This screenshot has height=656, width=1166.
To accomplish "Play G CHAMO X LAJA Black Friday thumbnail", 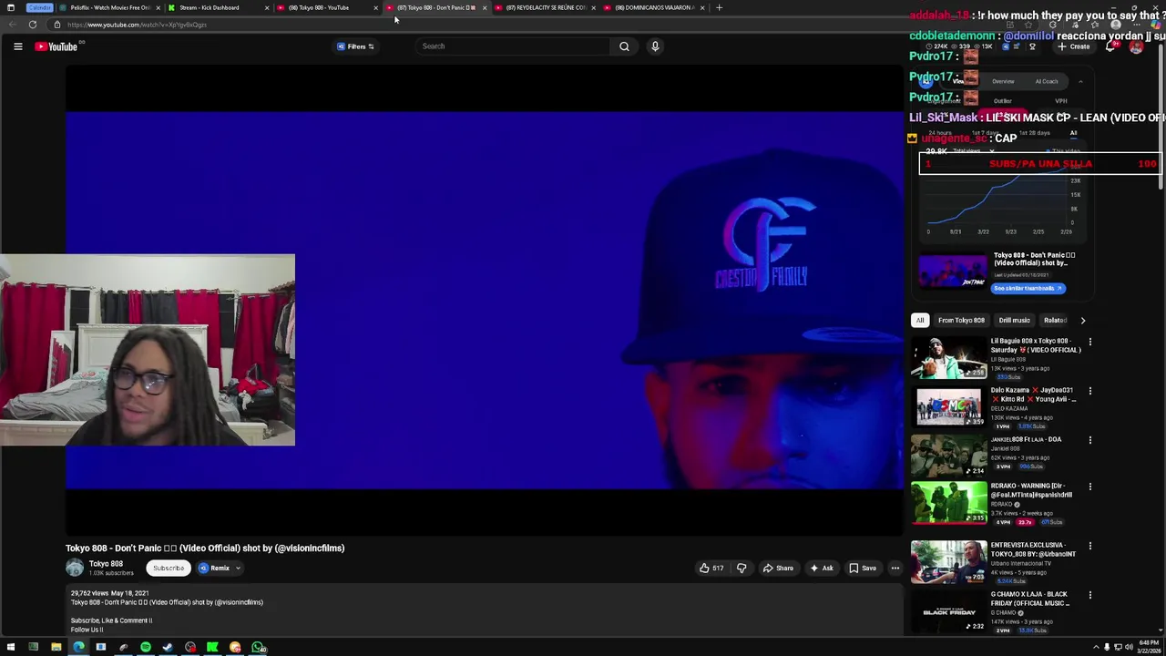I will pos(949,611).
